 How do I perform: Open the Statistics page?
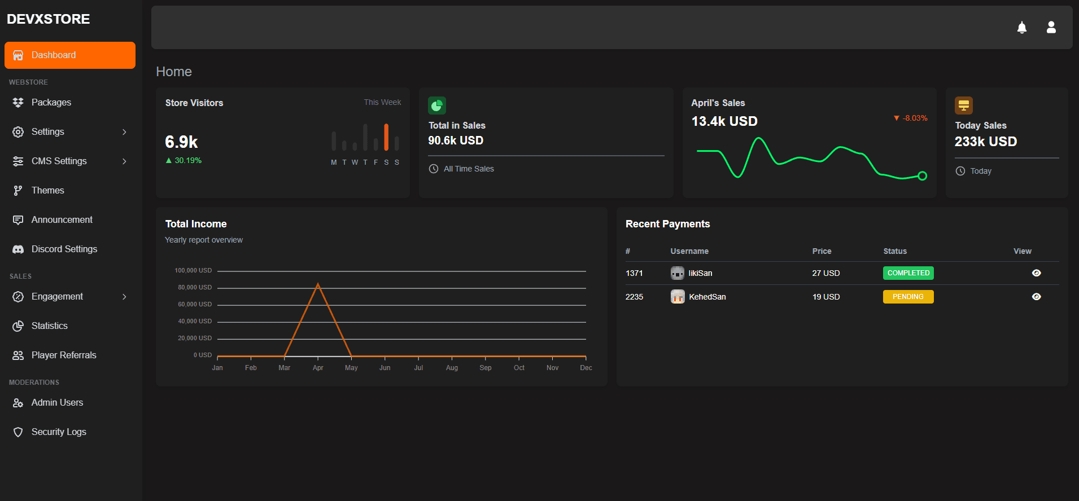click(x=70, y=326)
